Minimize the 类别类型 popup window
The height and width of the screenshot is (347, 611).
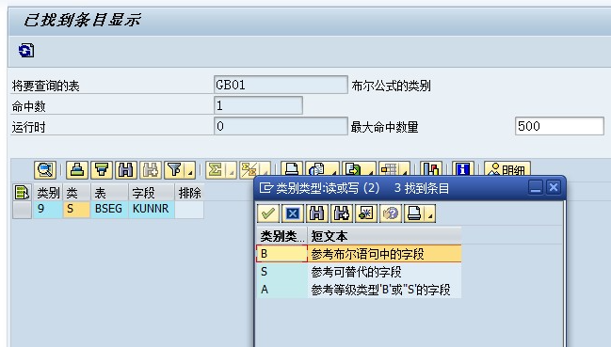(x=536, y=187)
